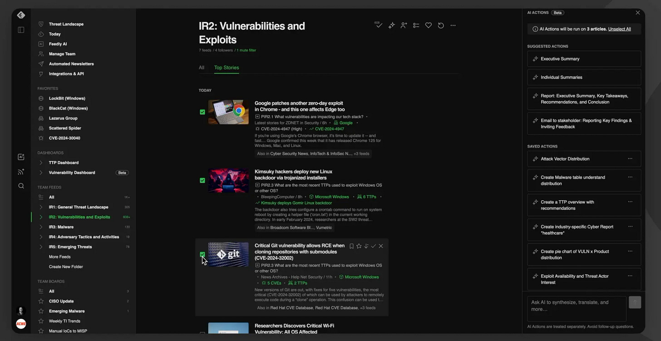
Task: Open Feedly AI in sidebar
Action: click(58, 44)
